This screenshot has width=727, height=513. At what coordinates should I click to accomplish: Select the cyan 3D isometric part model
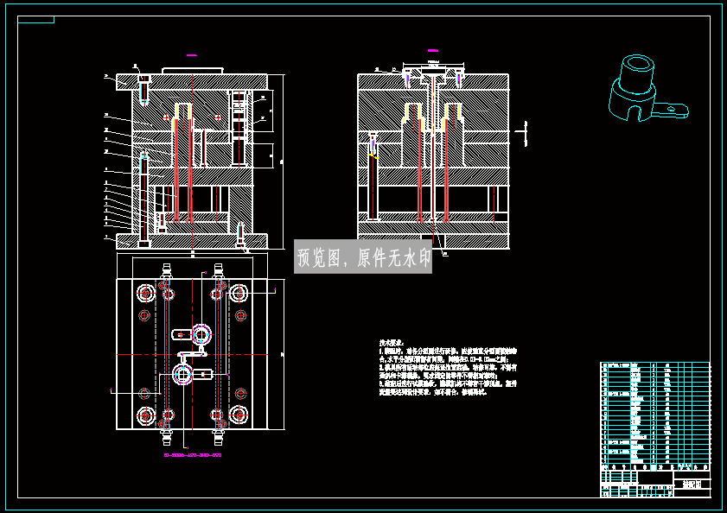tap(648, 88)
